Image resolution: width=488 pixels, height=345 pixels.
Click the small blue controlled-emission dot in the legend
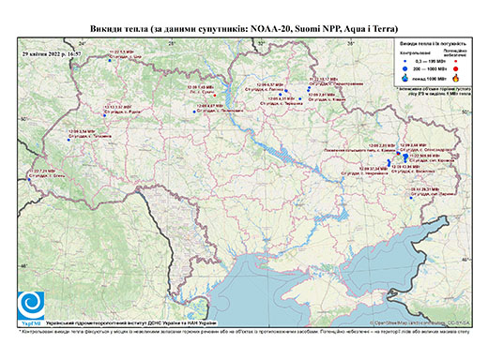404,62
